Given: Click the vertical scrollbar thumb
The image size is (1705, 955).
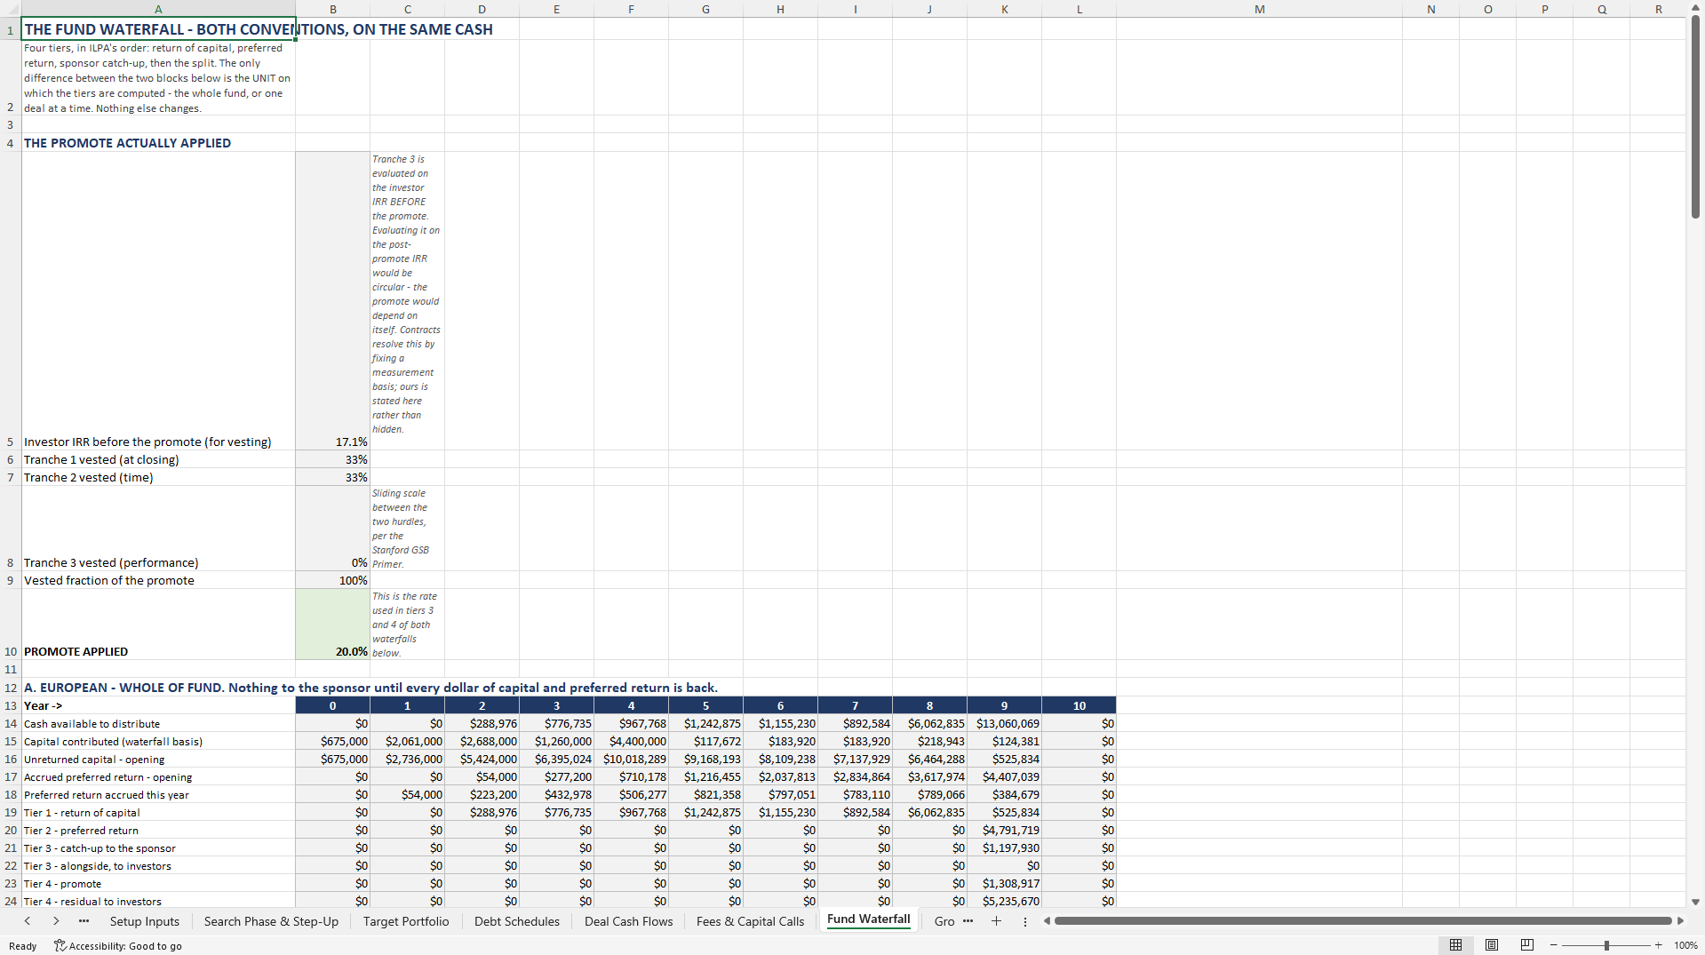Looking at the screenshot, I should [1695, 116].
